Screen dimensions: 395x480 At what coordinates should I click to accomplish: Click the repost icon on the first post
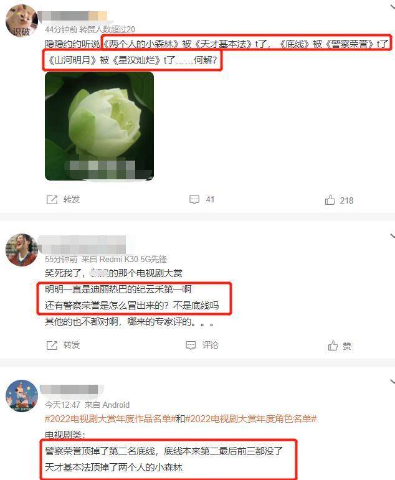[x=52, y=200]
